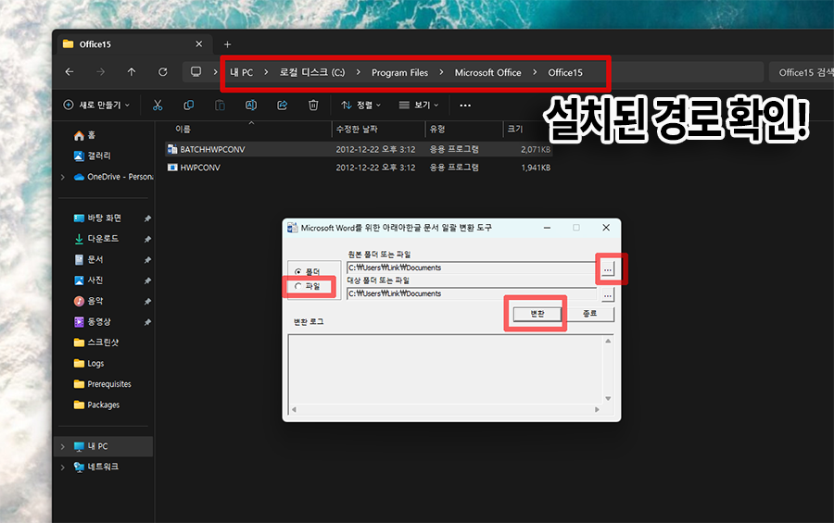Select 네트워크 in the sidebar
This screenshot has width=834, height=523.
96,467
